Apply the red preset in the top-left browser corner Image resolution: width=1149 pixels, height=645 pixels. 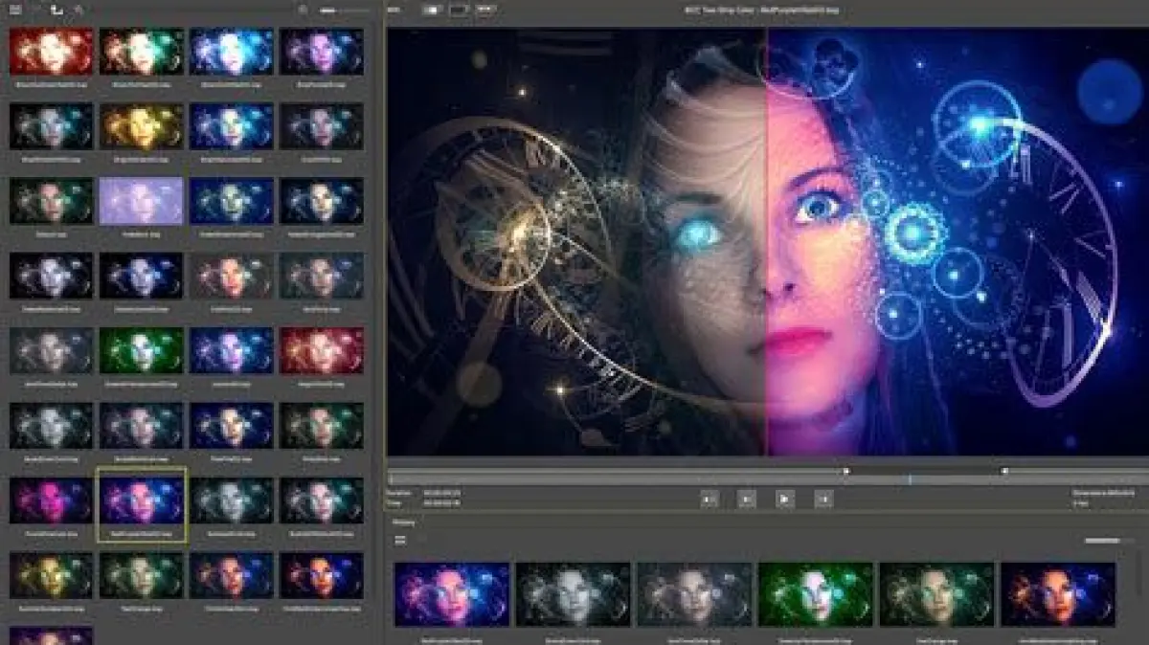click(51, 52)
